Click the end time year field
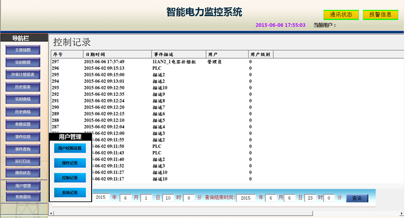Screen dimensions: 407x218 [x=245, y=198]
